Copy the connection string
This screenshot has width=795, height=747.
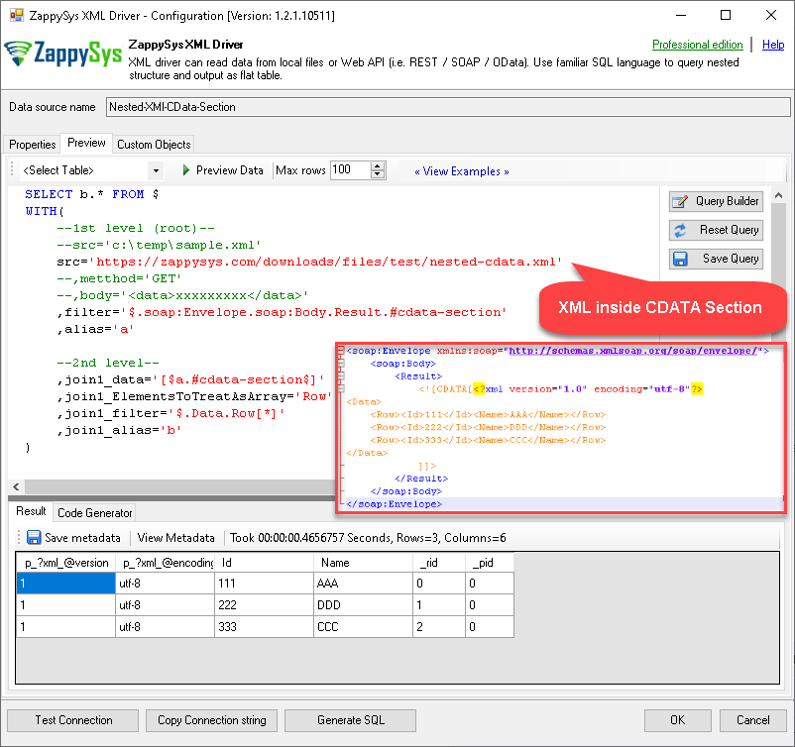pos(211,720)
